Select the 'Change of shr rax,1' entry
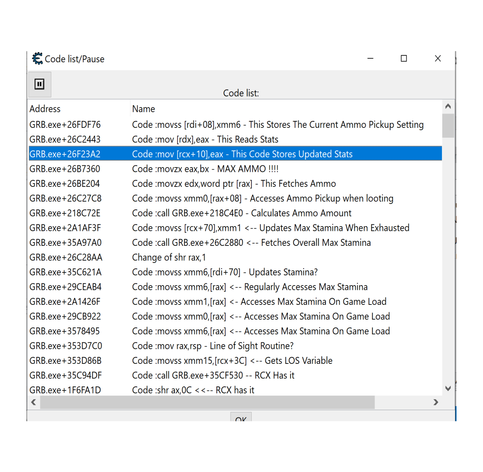This screenshot has width=483, height=472. click(169, 257)
